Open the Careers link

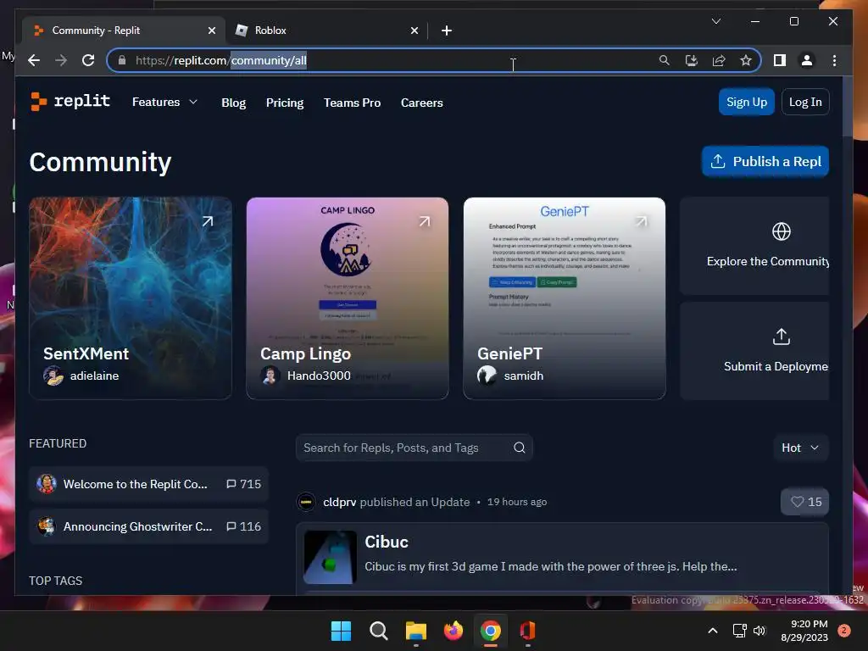(x=422, y=103)
